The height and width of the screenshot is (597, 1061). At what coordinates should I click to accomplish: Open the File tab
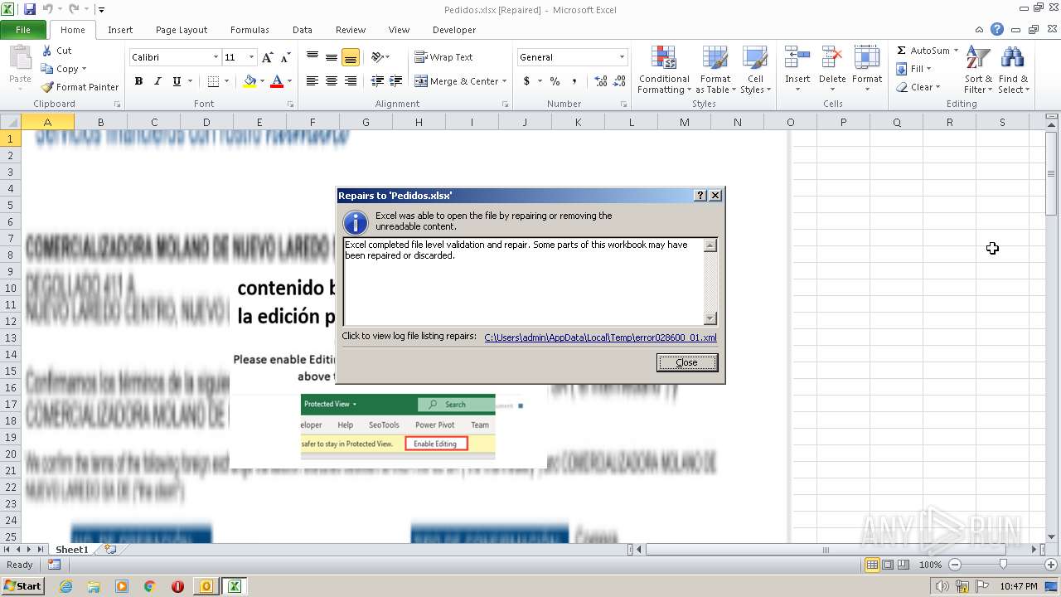click(x=23, y=30)
